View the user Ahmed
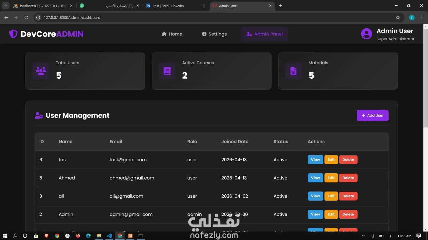 point(315,178)
